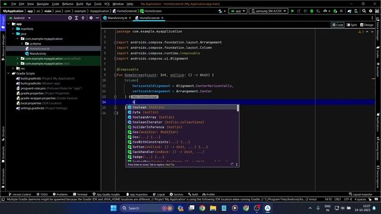
Task: Open Layout Inspector in bottom bar
Action: (361, 194)
